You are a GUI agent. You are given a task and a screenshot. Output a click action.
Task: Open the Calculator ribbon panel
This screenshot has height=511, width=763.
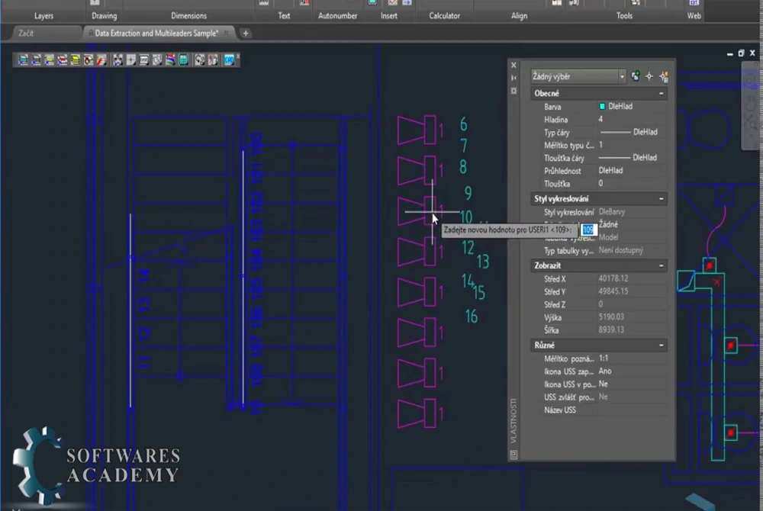click(x=444, y=15)
